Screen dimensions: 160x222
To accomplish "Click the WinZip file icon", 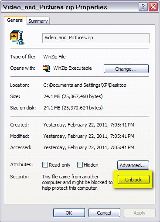I will [17, 37].
